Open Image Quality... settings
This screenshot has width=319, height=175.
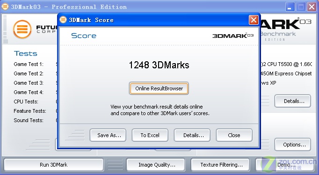pyautogui.click(x=156, y=165)
